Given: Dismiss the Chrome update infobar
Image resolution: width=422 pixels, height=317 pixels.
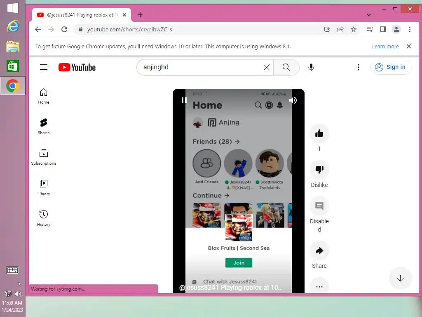Looking at the screenshot, I should (x=408, y=46).
